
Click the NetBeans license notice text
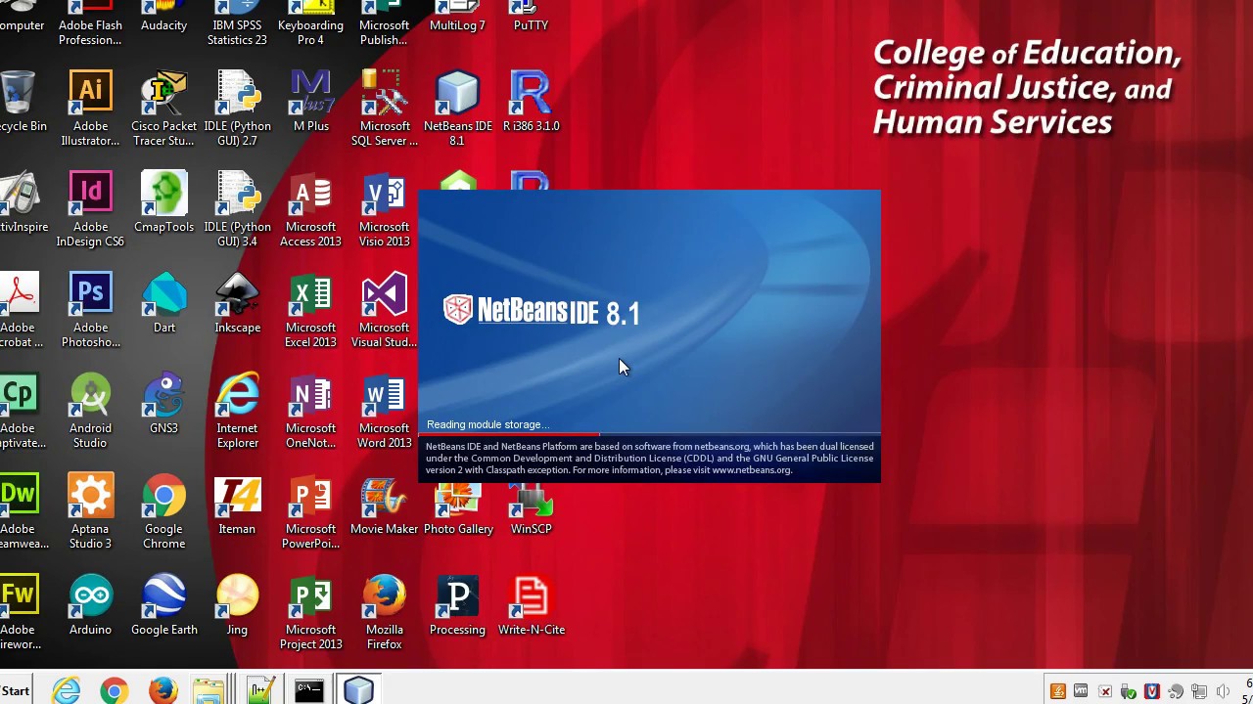click(x=649, y=458)
